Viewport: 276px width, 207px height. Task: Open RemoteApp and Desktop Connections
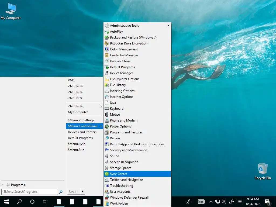137,144
